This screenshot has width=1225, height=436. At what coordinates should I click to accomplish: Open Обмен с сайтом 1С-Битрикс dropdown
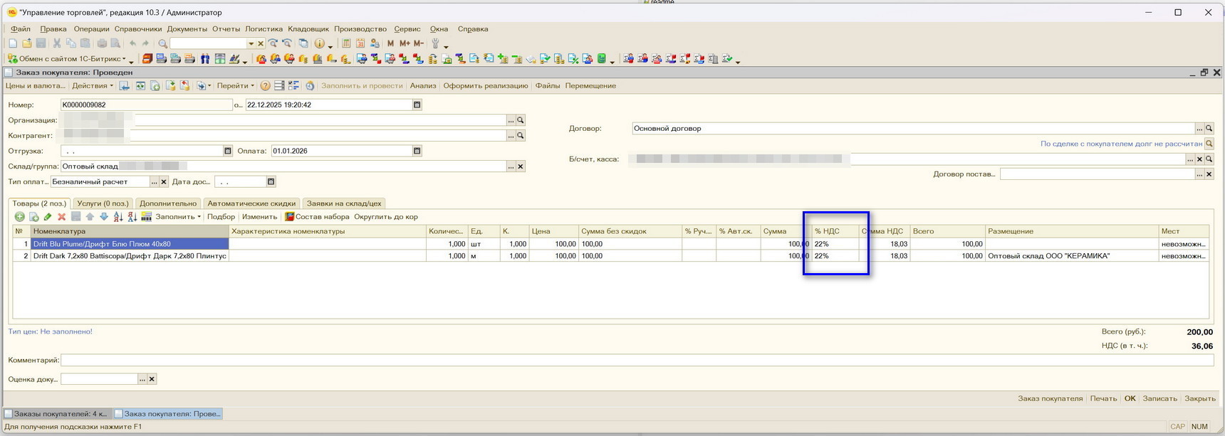click(x=70, y=59)
